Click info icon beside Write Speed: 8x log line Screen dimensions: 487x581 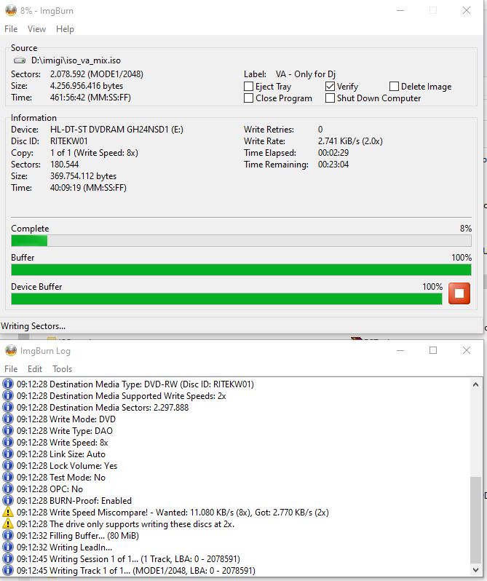click(8, 442)
